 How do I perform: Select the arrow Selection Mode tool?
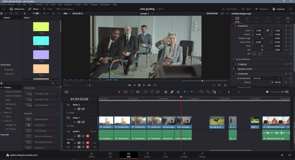tap(119, 92)
